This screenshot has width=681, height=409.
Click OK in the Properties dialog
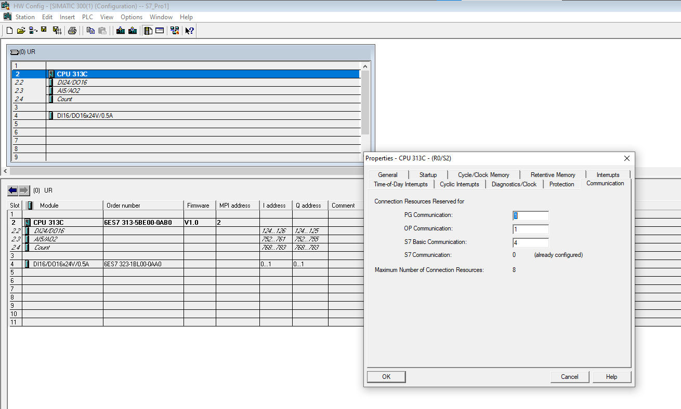pos(386,377)
